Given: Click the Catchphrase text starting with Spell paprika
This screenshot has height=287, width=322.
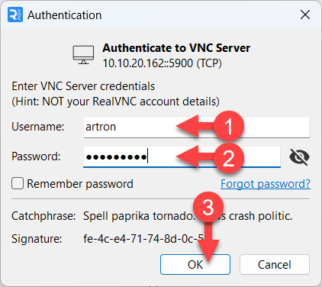Looking at the screenshot, I should click(188, 216).
